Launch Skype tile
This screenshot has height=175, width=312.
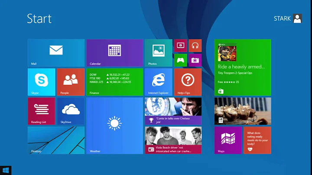[x=42, y=82]
